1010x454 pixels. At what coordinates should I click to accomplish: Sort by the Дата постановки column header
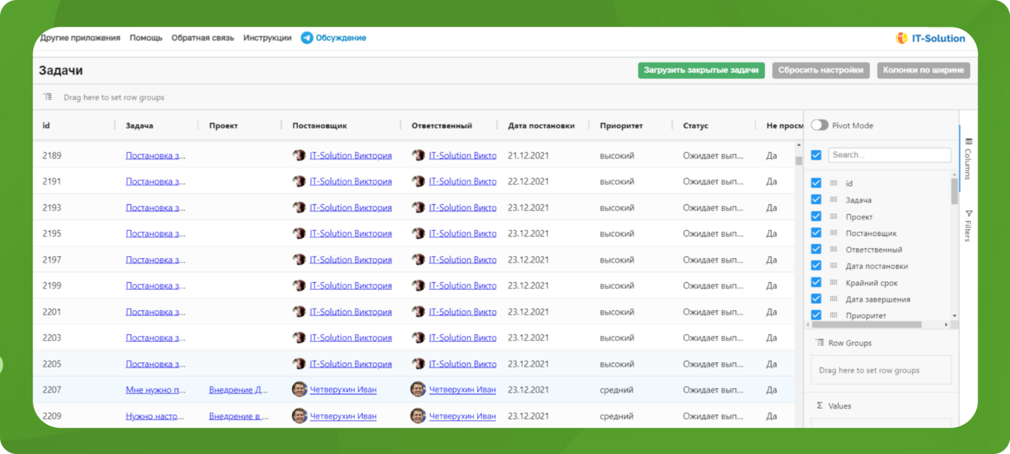pos(541,126)
